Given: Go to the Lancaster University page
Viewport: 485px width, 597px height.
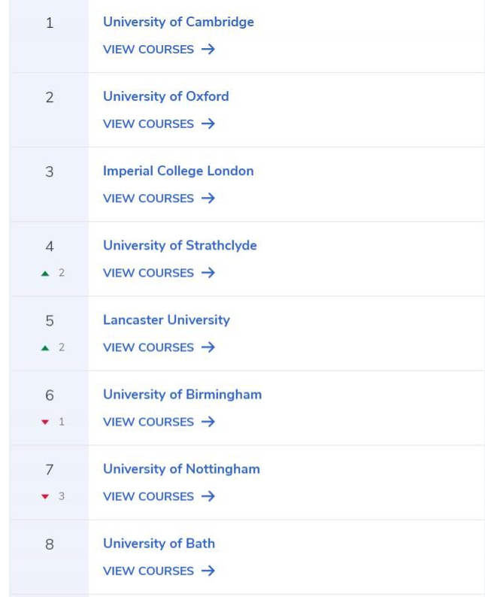Looking at the screenshot, I should (166, 320).
